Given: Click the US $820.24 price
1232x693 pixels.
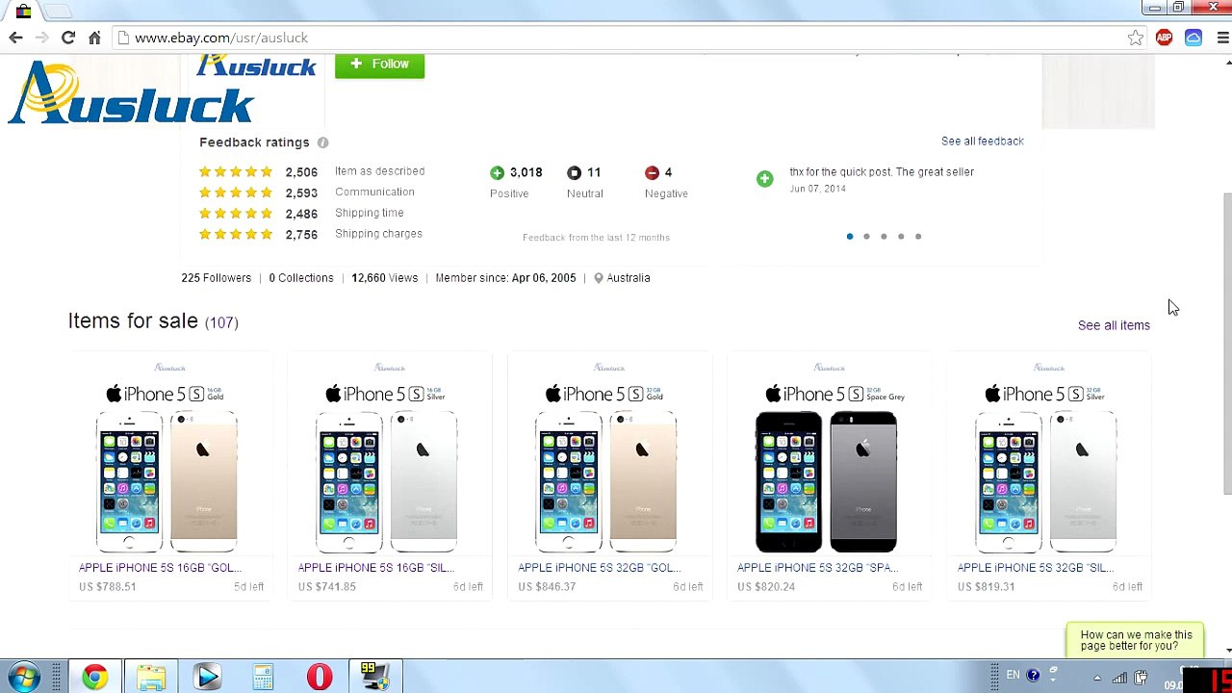Looking at the screenshot, I should 766,587.
